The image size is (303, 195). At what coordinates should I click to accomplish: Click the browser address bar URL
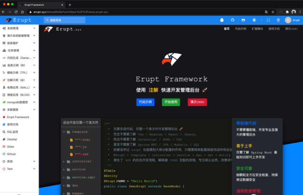71,12
